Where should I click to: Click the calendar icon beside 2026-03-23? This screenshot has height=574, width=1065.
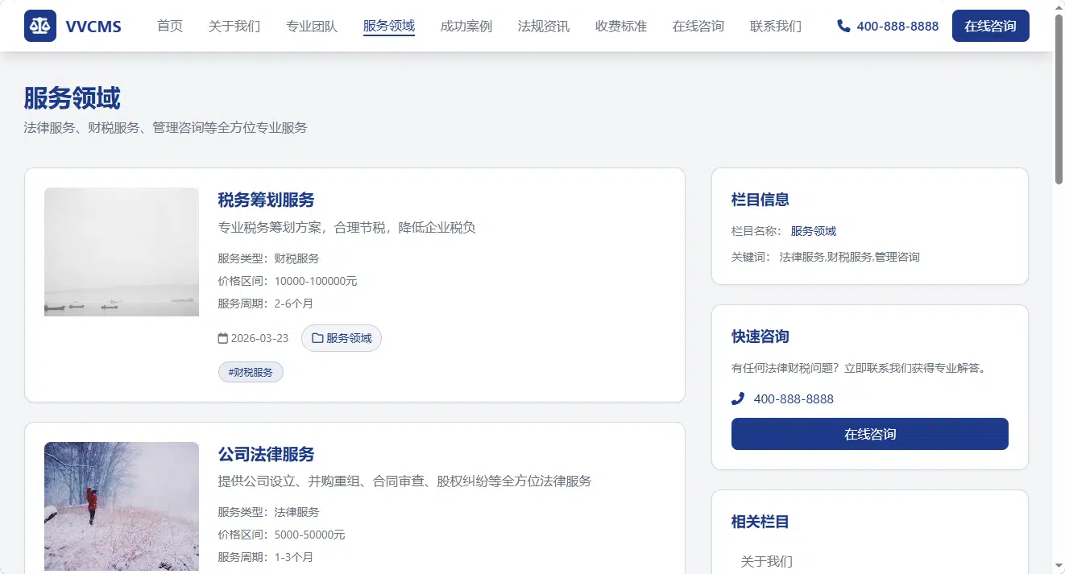coord(223,338)
